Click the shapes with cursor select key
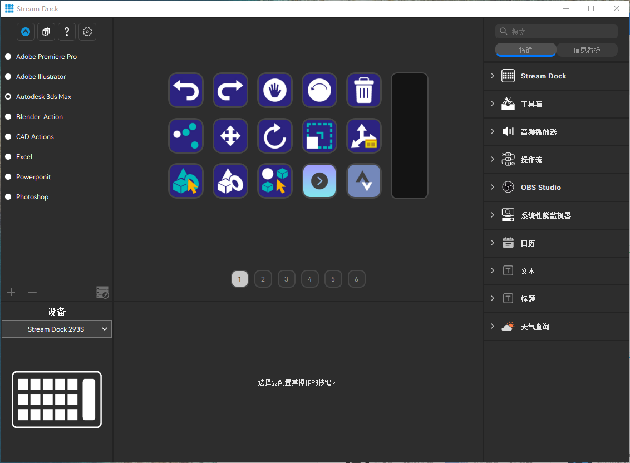 tap(186, 181)
